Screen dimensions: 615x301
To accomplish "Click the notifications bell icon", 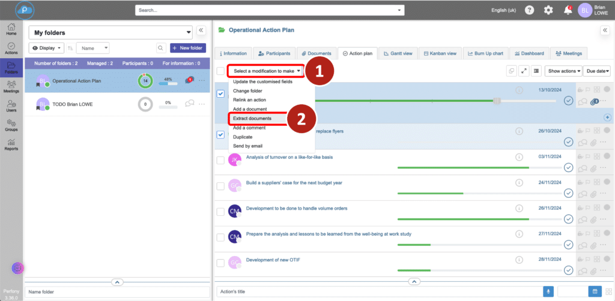I will pyautogui.click(x=568, y=10).
